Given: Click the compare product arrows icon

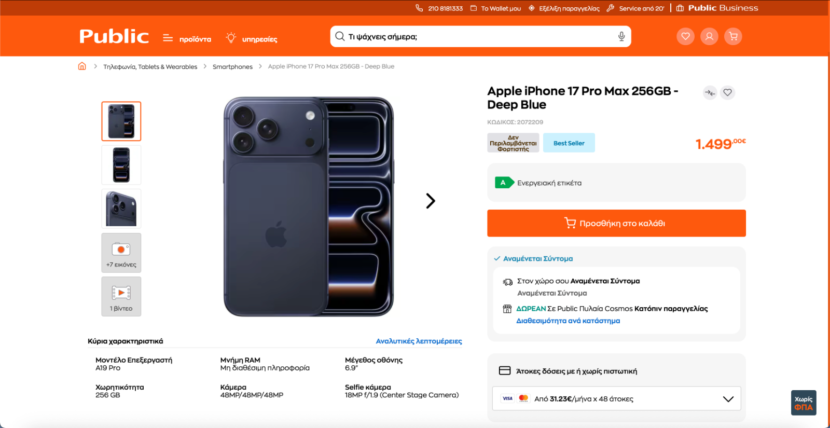Looking at the screenshot, I should click(x=710, y=93).
